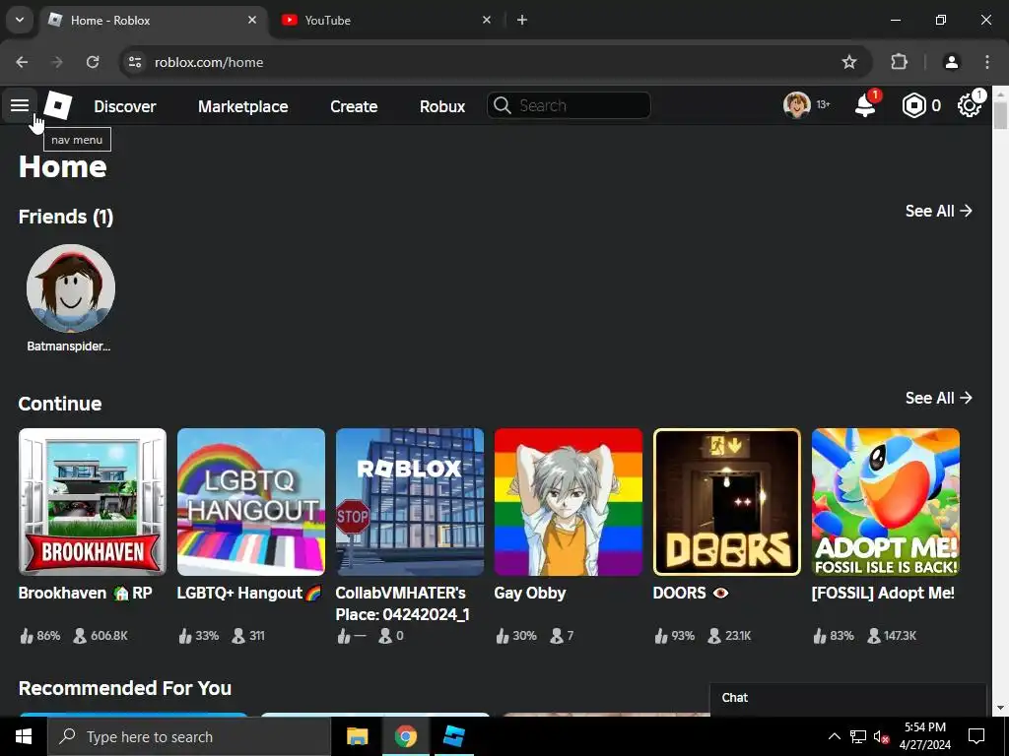The image size is (1009, 756).
Task: Open the notifications bell icon
Action: click(x=865, y=105)
